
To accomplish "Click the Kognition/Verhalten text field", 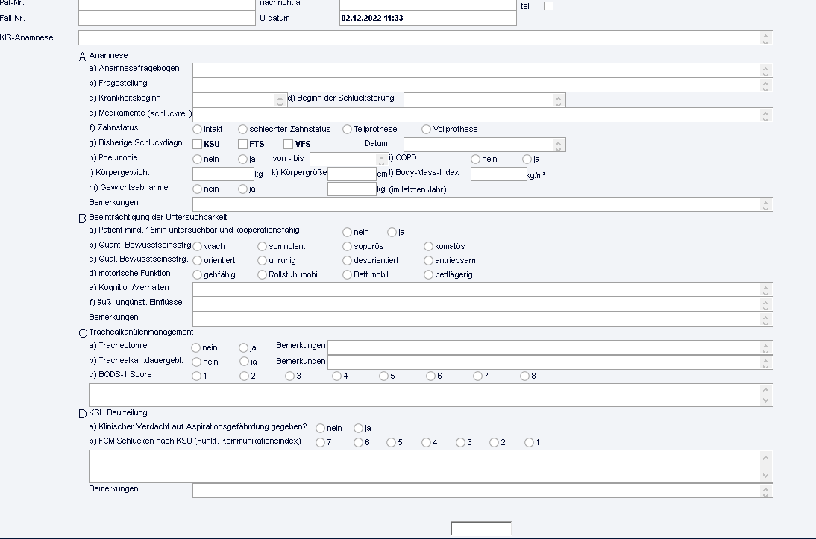I will click(x=483, y=289).
